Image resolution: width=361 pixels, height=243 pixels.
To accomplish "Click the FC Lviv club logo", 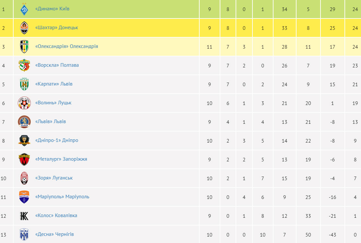I will click(24, 122).
